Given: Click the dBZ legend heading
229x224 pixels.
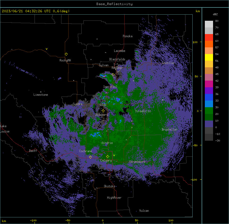Looking at the screenshot, I should coord(215,14).
